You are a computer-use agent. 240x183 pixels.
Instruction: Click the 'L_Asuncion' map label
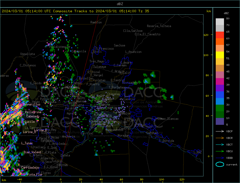coord(133,52)
